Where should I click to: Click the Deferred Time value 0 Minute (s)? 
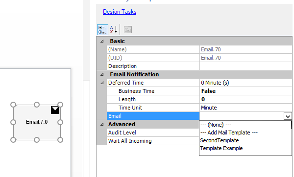click(246, 83)
